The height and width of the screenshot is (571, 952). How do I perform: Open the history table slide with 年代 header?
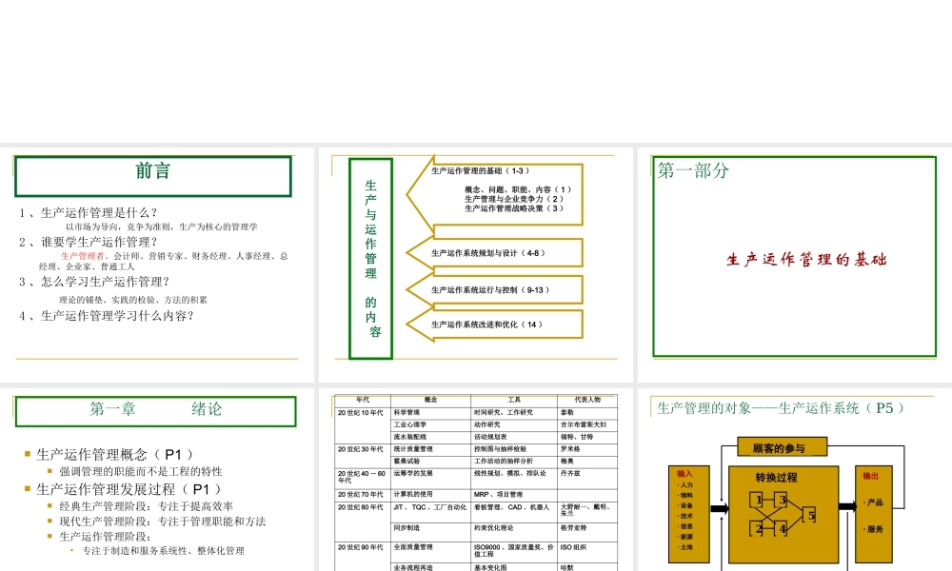(x=475, y=480)
